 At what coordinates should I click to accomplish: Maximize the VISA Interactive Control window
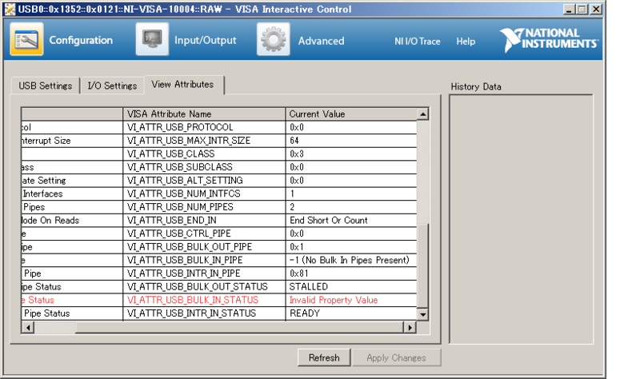[x=582, y=9]
